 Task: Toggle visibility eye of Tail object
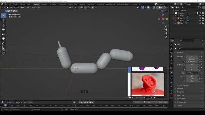200,23
